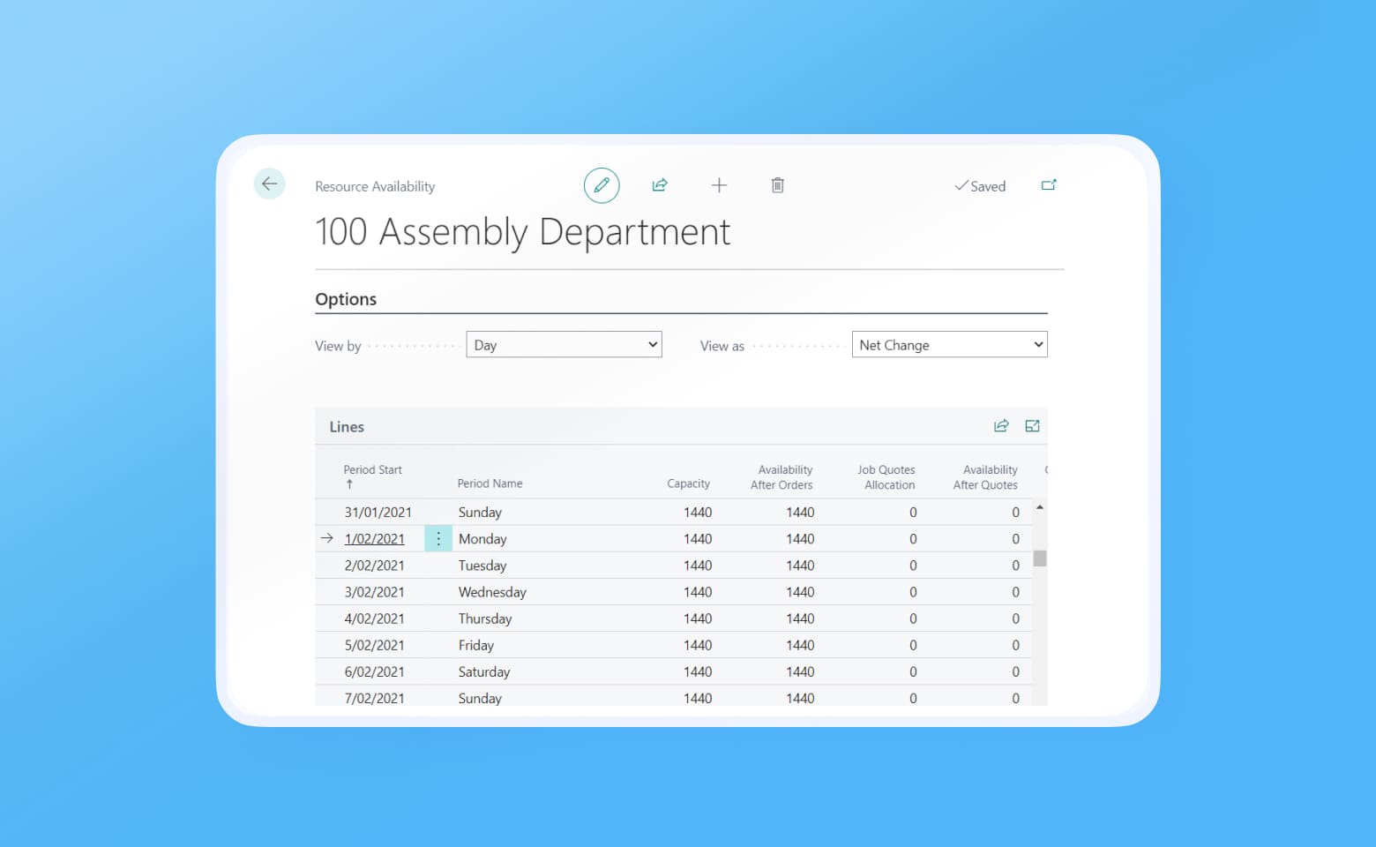Viewport: 1376px width, 847px height.
Task: Open the View by Day dropdown
Action: (x=564, y=344)
